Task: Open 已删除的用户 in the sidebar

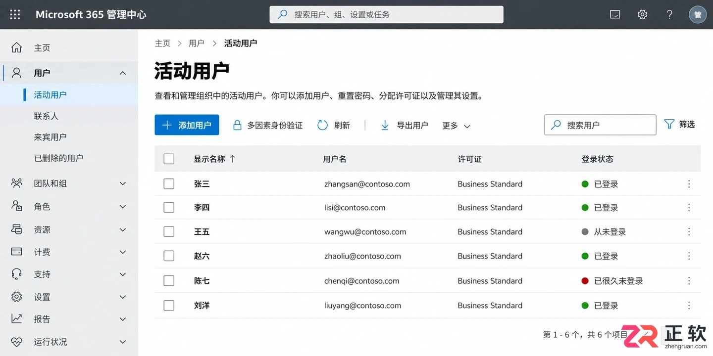Action: pyautogui.click(x=58, y=158)
